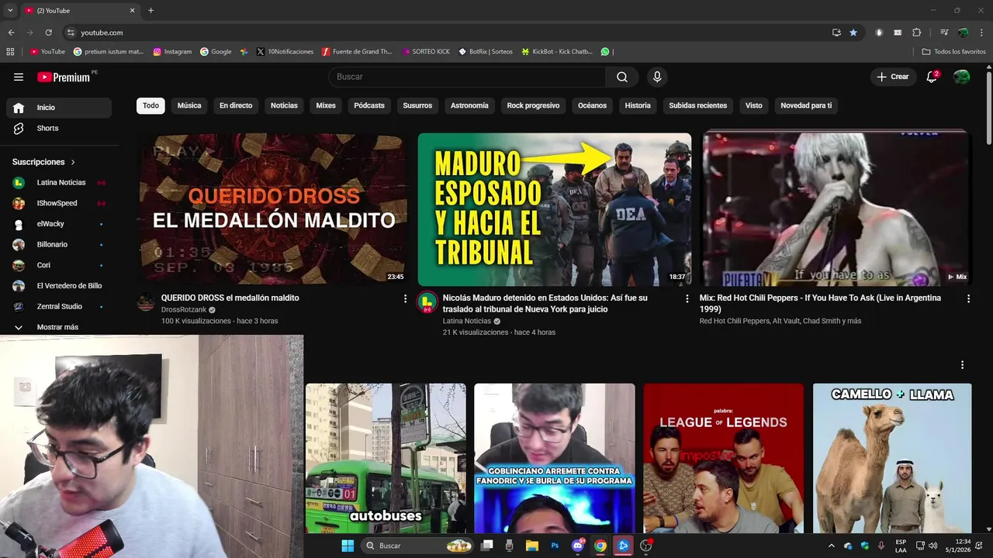The height and width of the screenshot is (558, 993).
Task: Open Todos los favoritos folder
Action: tap(953, 52)
